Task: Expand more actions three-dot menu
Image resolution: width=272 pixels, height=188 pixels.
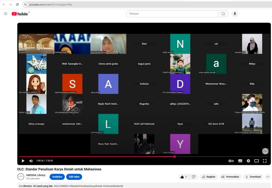Action: pyautogui.click(x=268, y=177)
